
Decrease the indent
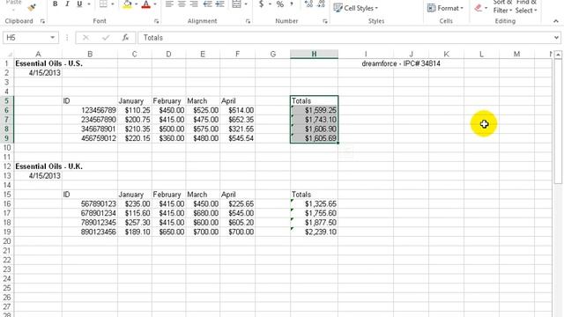tap(208, 4)
